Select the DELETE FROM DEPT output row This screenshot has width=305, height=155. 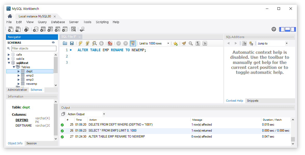point(175,125)
